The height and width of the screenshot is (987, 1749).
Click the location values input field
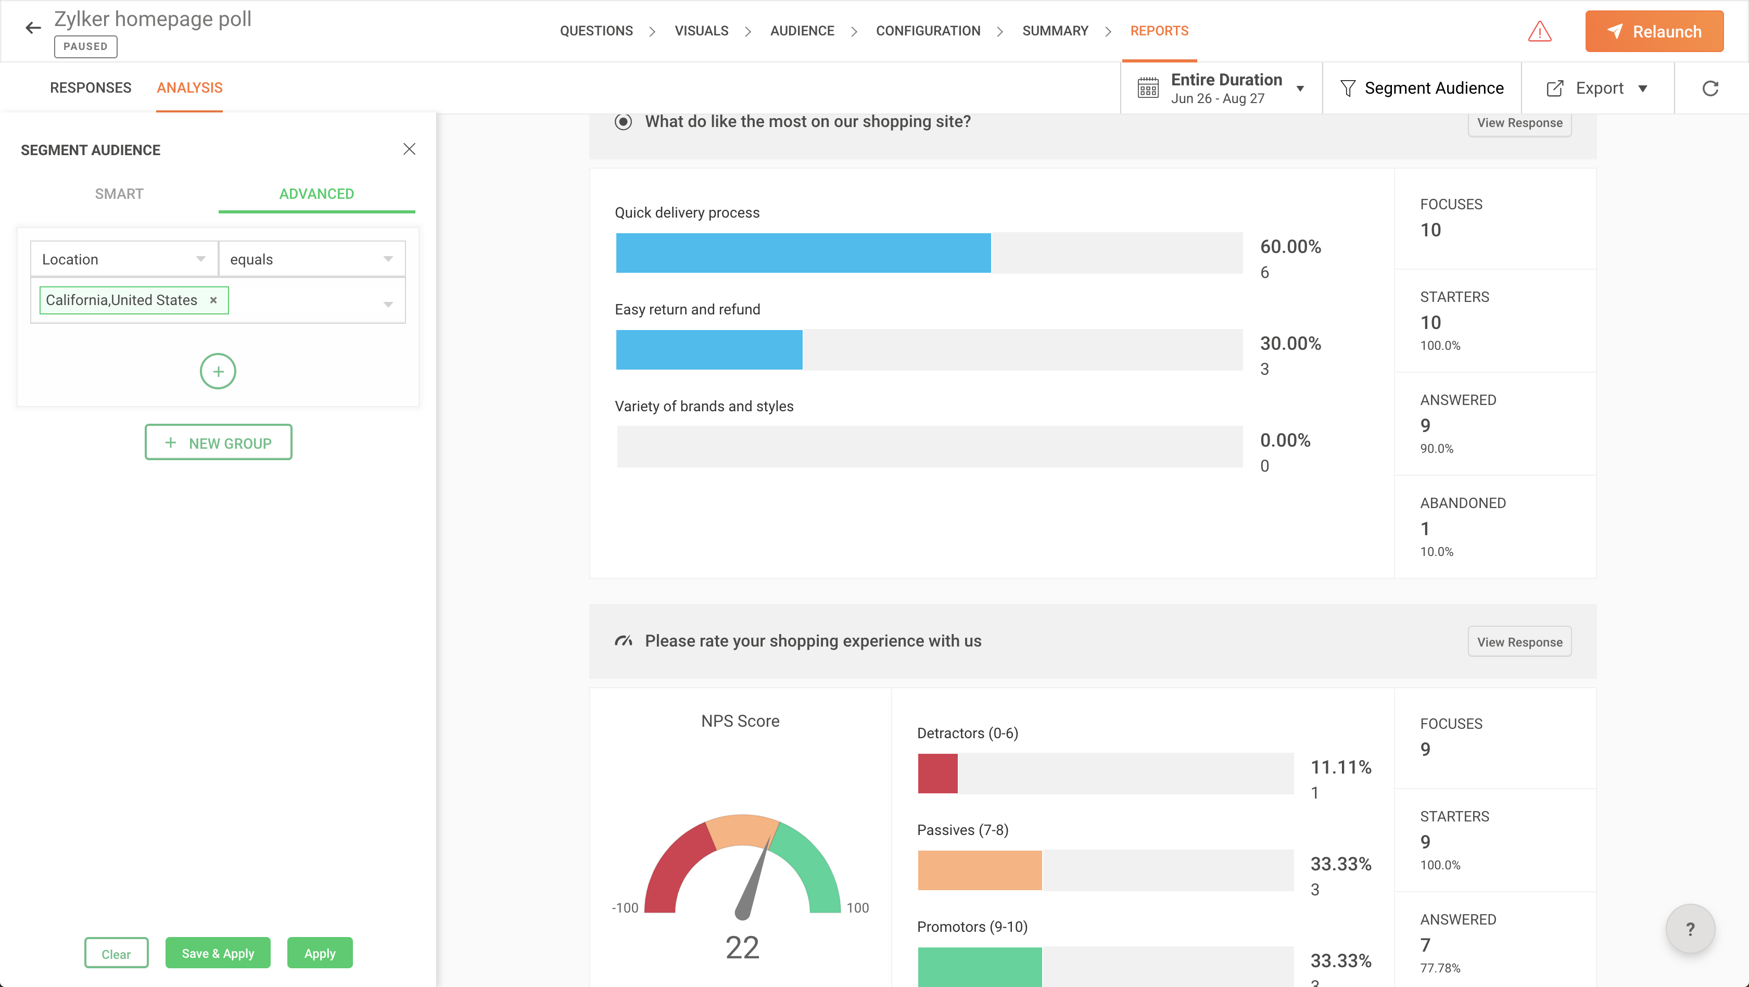[306, 300]
